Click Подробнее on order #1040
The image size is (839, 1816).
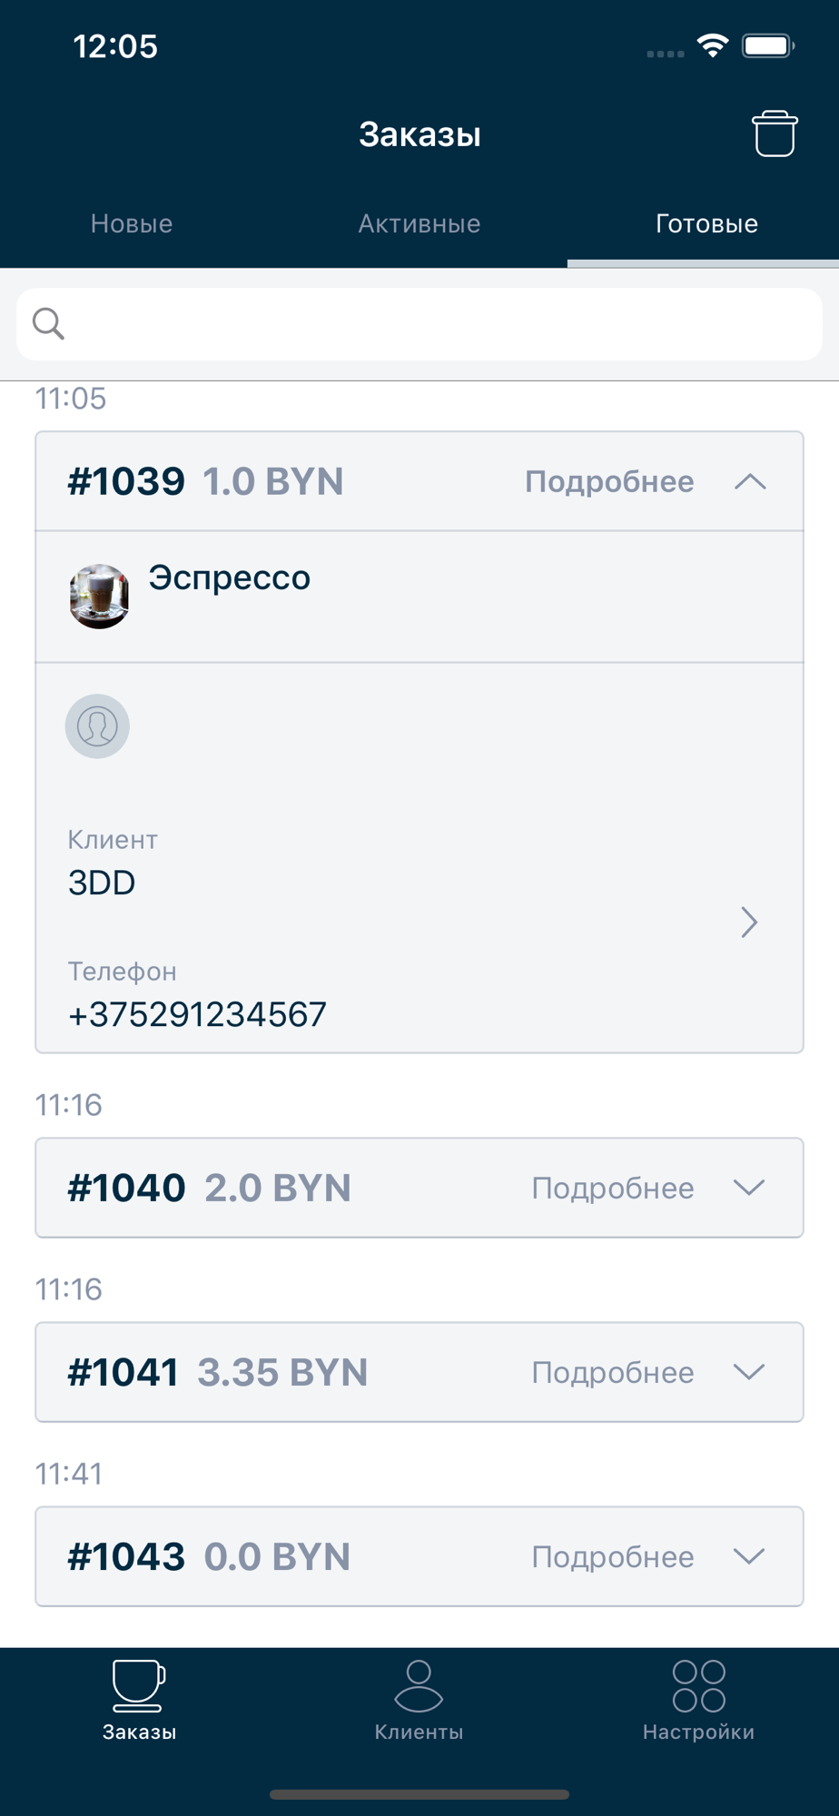pos(613,1188)
